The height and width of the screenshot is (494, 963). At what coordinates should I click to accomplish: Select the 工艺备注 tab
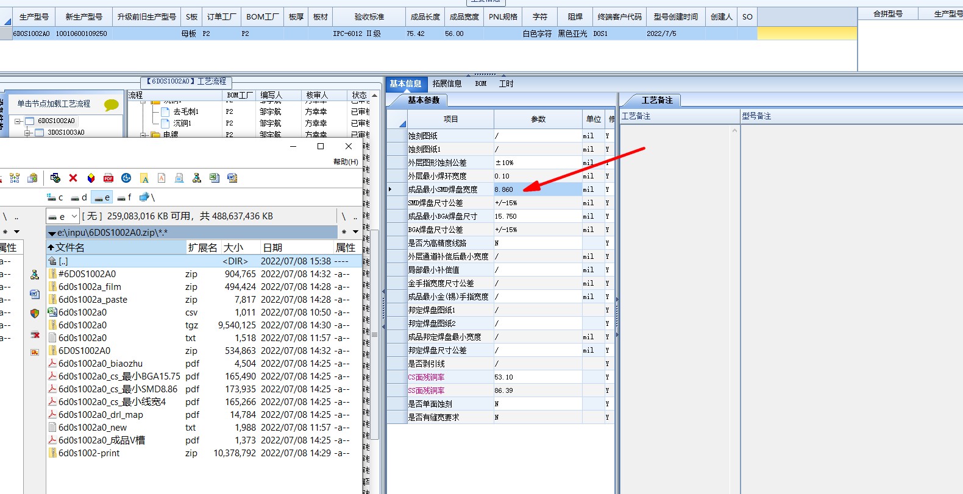(657, 101)
